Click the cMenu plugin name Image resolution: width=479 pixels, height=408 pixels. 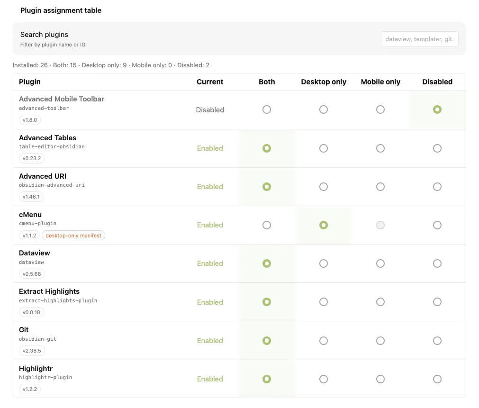coord(30,215)
